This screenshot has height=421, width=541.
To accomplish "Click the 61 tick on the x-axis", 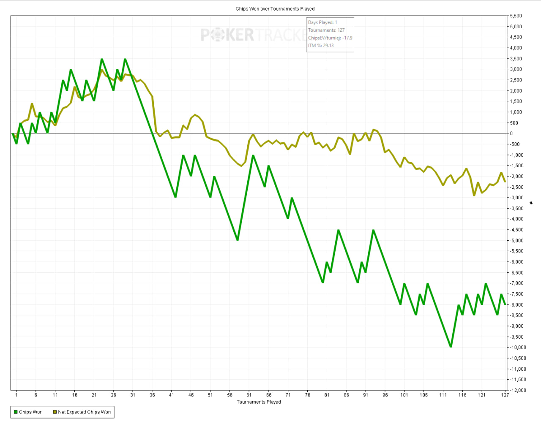I will tap(249, 395).
